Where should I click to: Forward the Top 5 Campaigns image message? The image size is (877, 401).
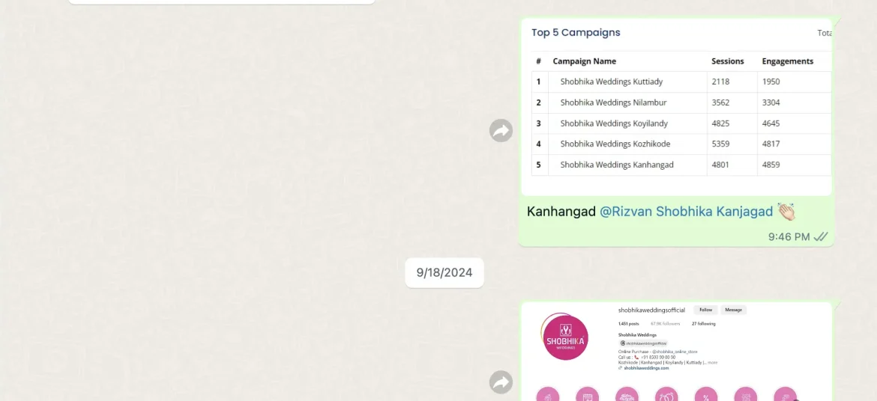[501, 131]
